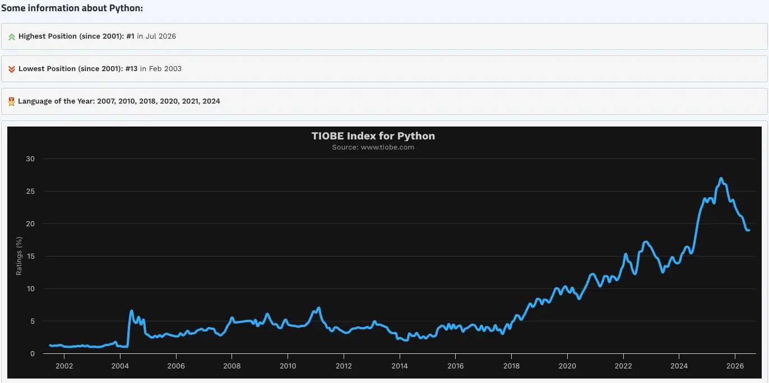Click the final data point of the chart line

tap(749, 230)
